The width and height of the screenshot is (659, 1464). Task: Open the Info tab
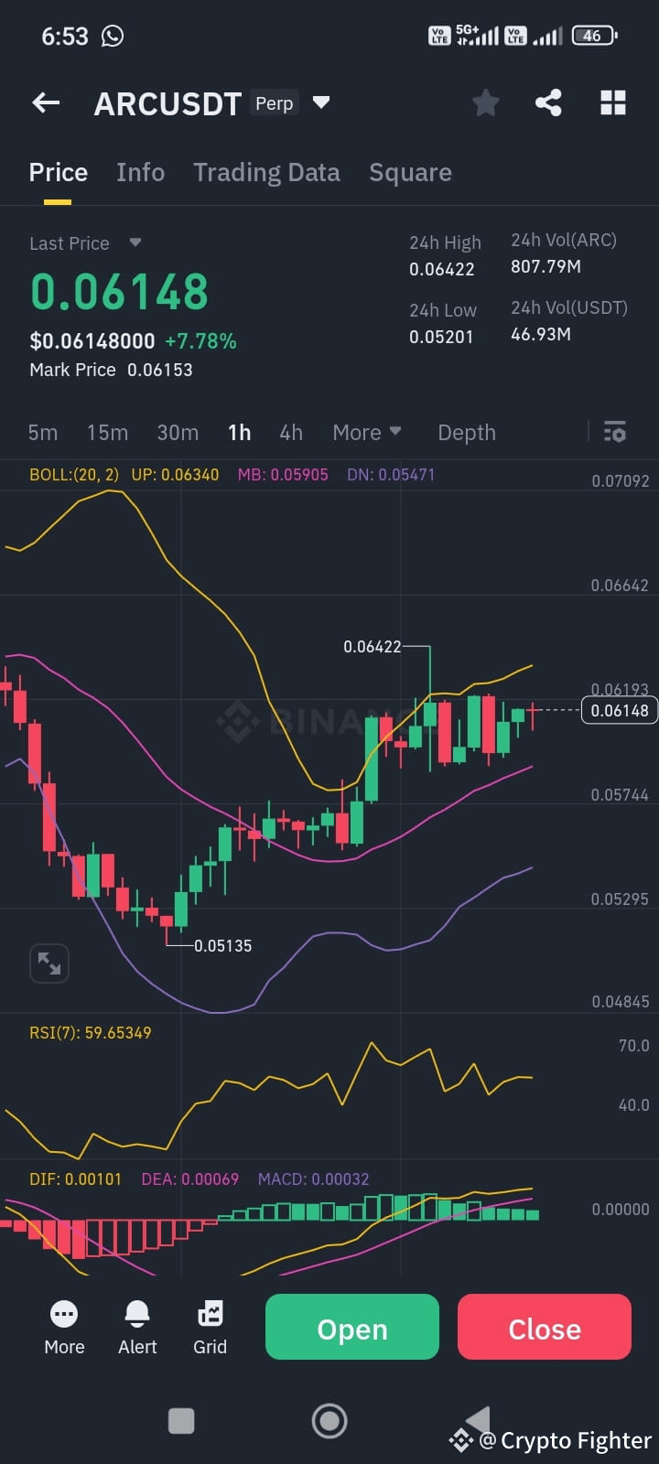pyautogui.click(x=140, y=172)
